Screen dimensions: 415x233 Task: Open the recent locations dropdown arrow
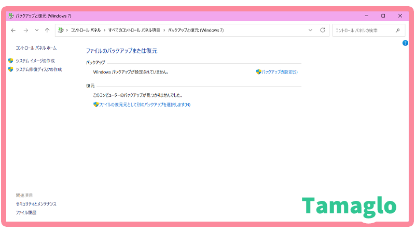point(36,31)
